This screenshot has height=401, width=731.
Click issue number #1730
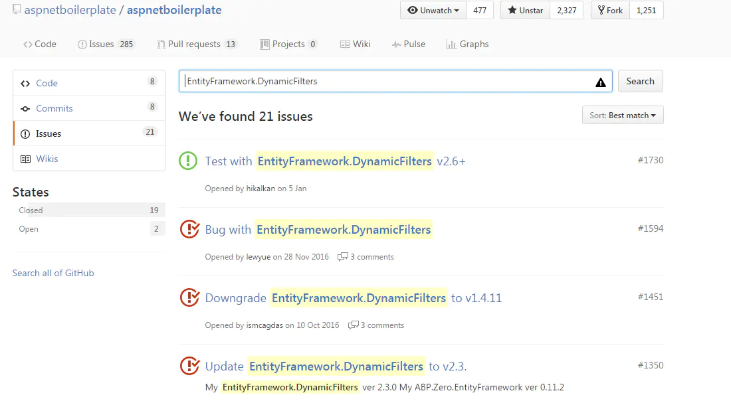pos(651,160)
